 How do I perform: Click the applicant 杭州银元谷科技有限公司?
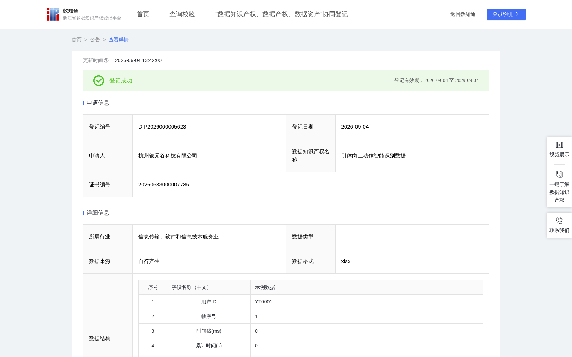click(x=168, y=156)
